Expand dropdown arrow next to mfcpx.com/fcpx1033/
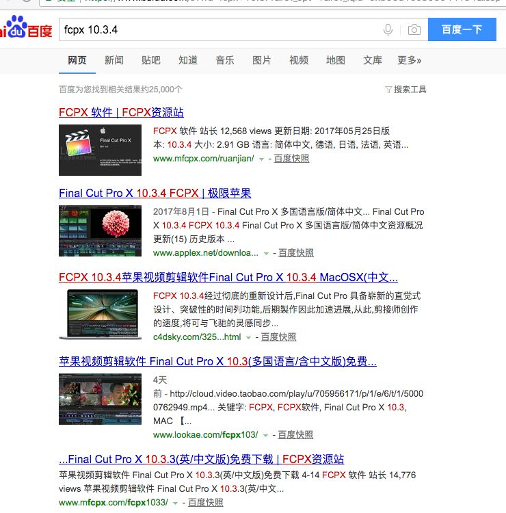 point(175,503)
